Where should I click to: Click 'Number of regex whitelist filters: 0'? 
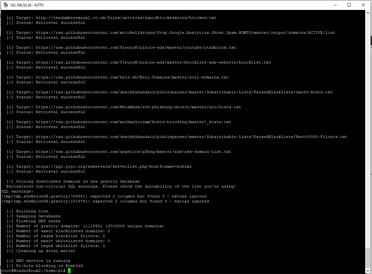(60, 246)
